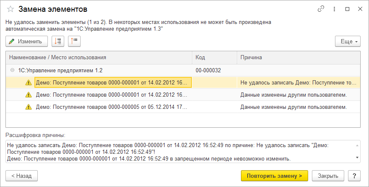Click the Закрыть button

click(x=328, y=176)
